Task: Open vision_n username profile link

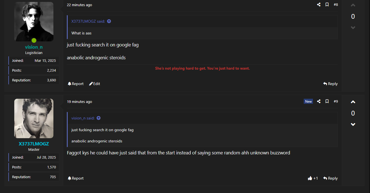Action: point(34,47)
